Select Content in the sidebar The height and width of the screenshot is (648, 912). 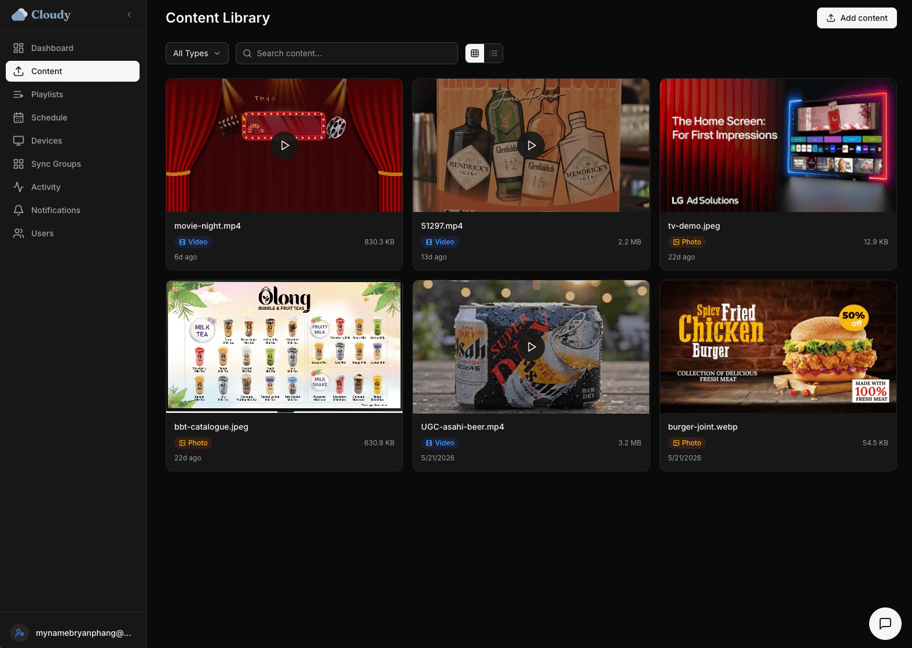(x=72, y=71)
